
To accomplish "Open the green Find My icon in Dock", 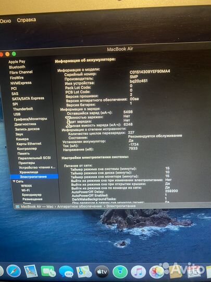I will 120,272.
